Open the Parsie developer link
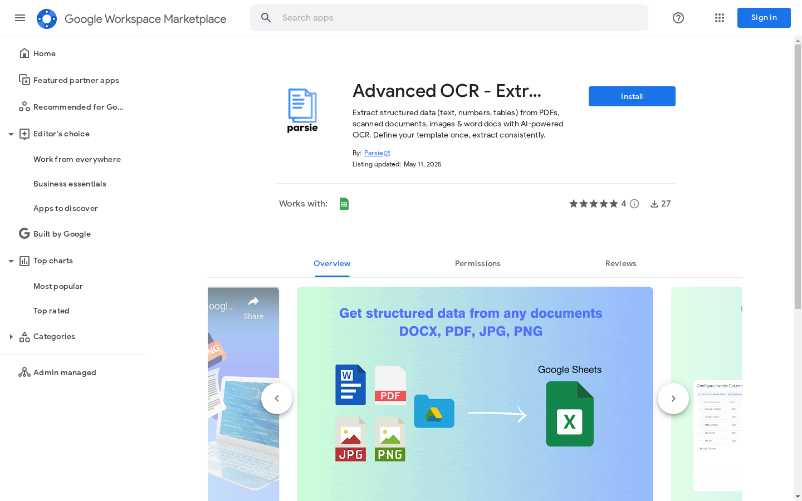This screenshot has height=501, width=802. [x=374, y=153]
